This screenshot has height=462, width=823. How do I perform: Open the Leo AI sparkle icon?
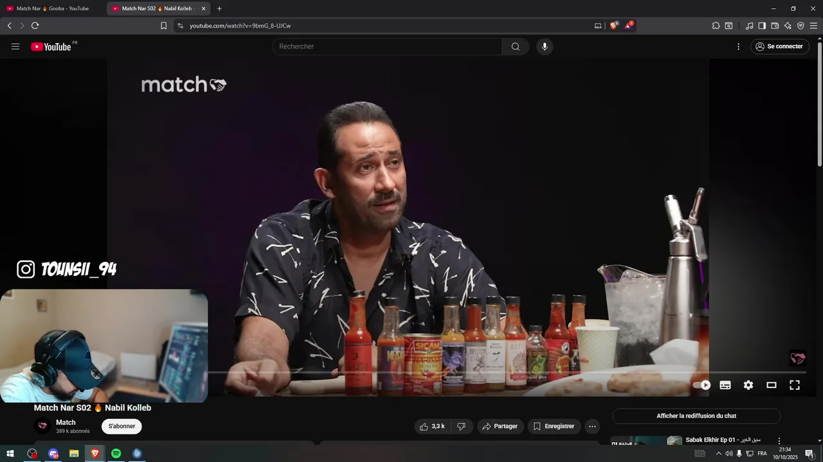pyautogui.click(x=788, y=26)
